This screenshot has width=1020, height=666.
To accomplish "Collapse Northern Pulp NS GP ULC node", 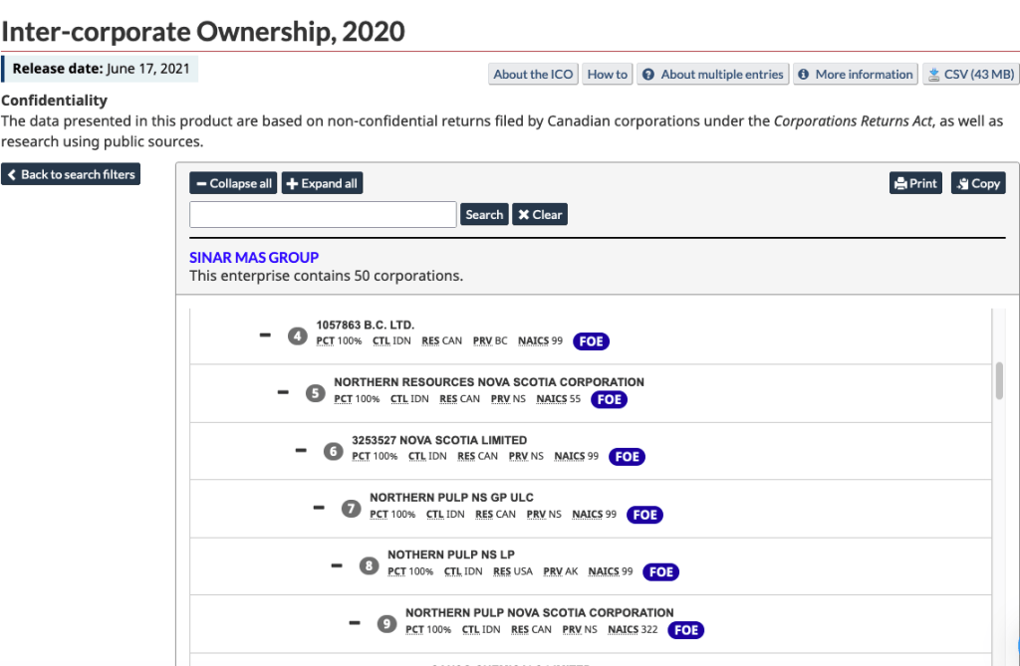I will 319,508.
